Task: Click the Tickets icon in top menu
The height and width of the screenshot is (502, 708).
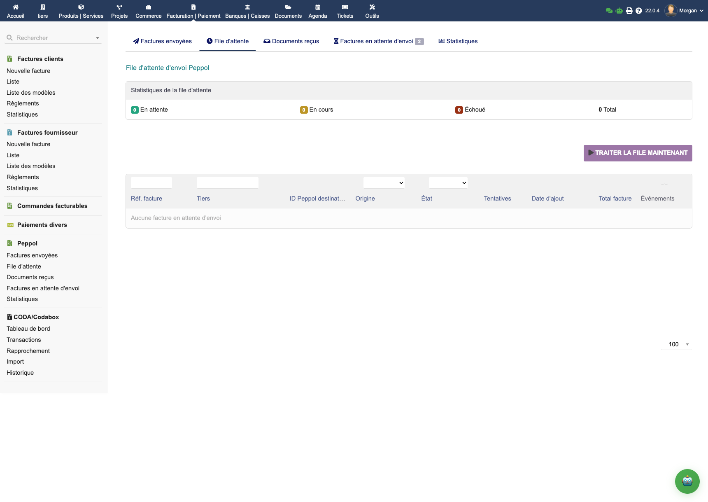Action: [x=345, y=7]
